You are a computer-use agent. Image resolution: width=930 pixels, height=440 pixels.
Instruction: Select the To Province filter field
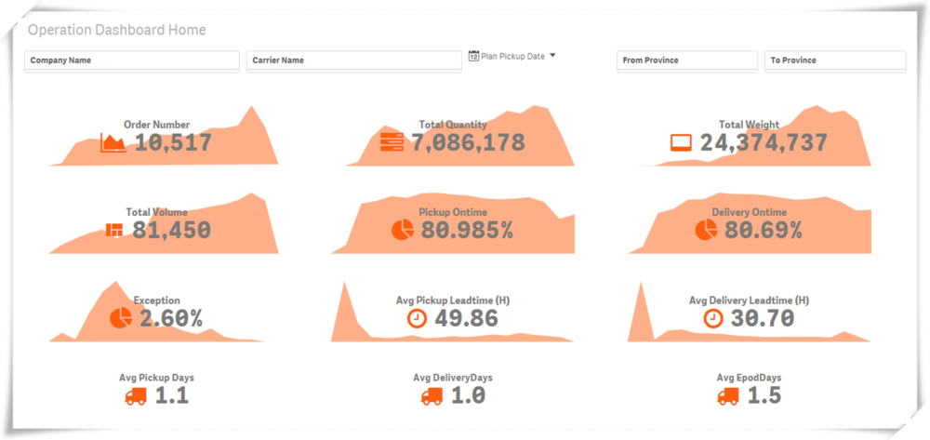coord(834,60)
